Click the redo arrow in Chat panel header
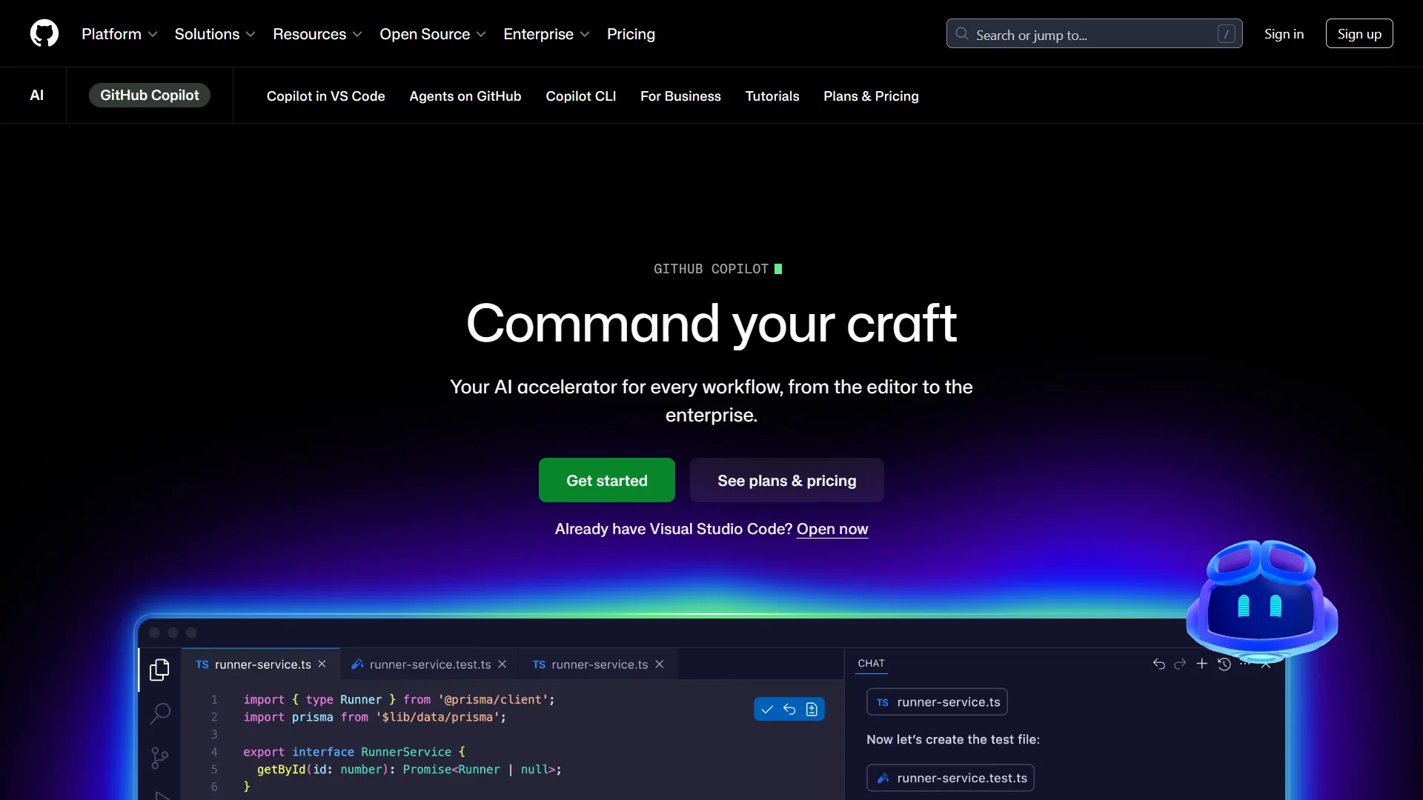Screen dimensions: 1423x800 point(1180,664)
